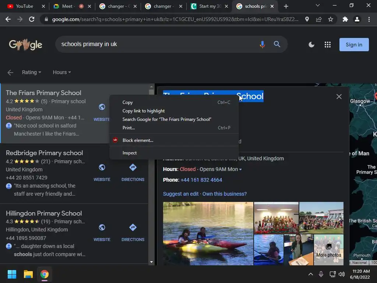This screenshot has height=283, width=377.
Task: Call phone number +44 161 832 4664
Action: 201,180
